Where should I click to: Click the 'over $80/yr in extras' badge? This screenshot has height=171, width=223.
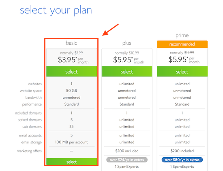coord(182,160)
